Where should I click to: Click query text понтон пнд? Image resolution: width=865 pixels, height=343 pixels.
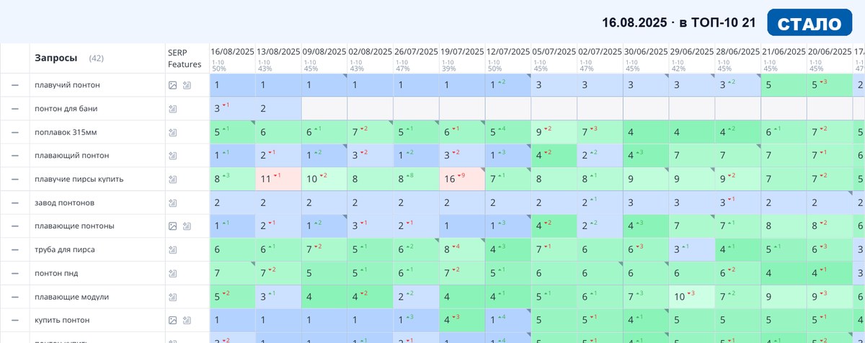(x=57, y=273)
